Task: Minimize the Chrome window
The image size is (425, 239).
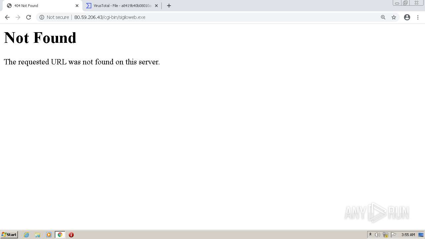Action: (x=397, y=3)
